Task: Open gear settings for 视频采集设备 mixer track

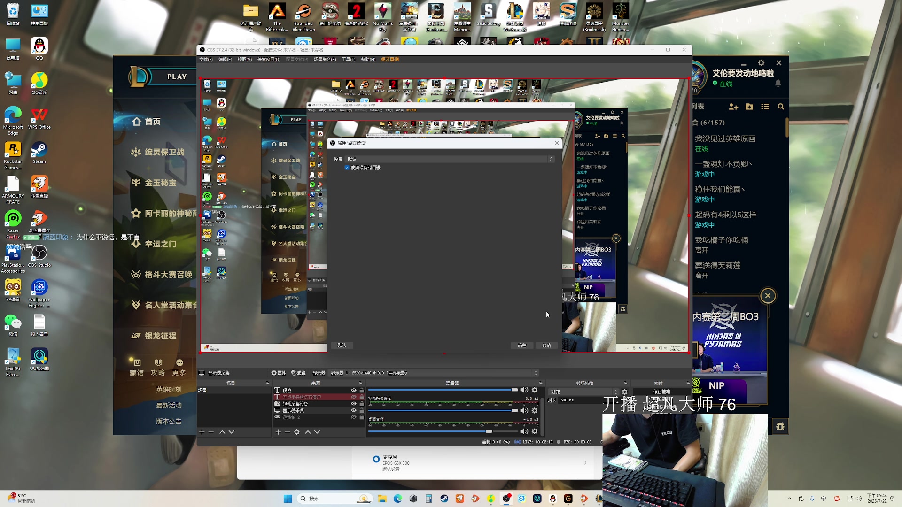Action: pos(535,410)
